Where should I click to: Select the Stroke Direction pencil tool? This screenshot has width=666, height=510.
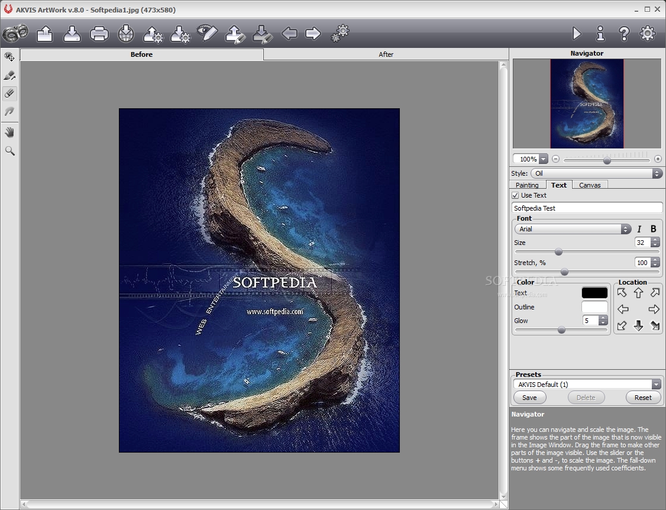[9, 75]
